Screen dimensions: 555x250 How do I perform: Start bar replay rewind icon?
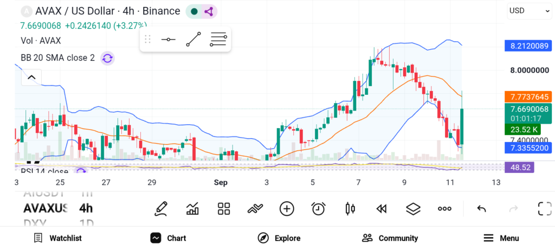pyautogui.click(x=381, y=209)
